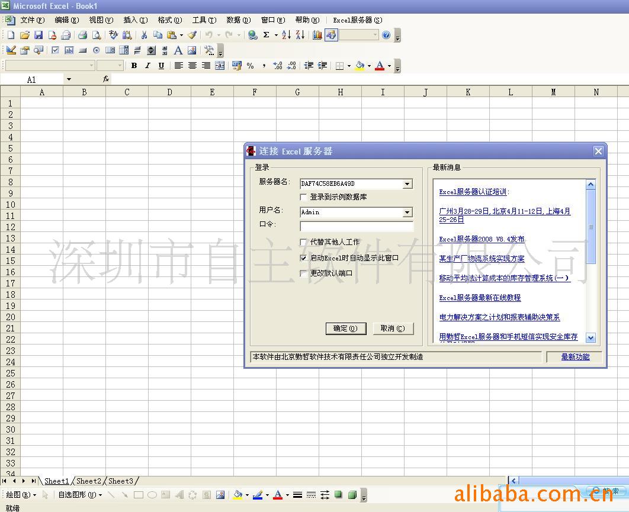Screen dimensions: 629x512
Task: Apply Underline formatting
Action: pos(161,66)
